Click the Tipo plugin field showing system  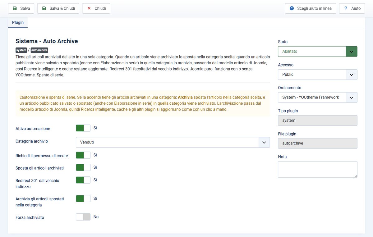(317, 121)
